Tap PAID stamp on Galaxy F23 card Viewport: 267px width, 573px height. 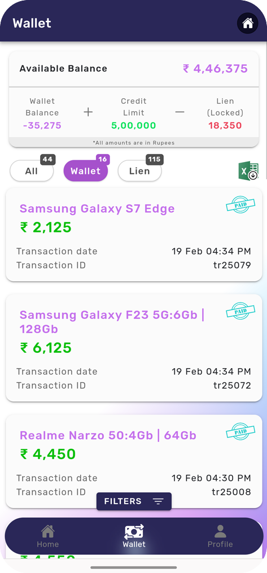[240, 311]
